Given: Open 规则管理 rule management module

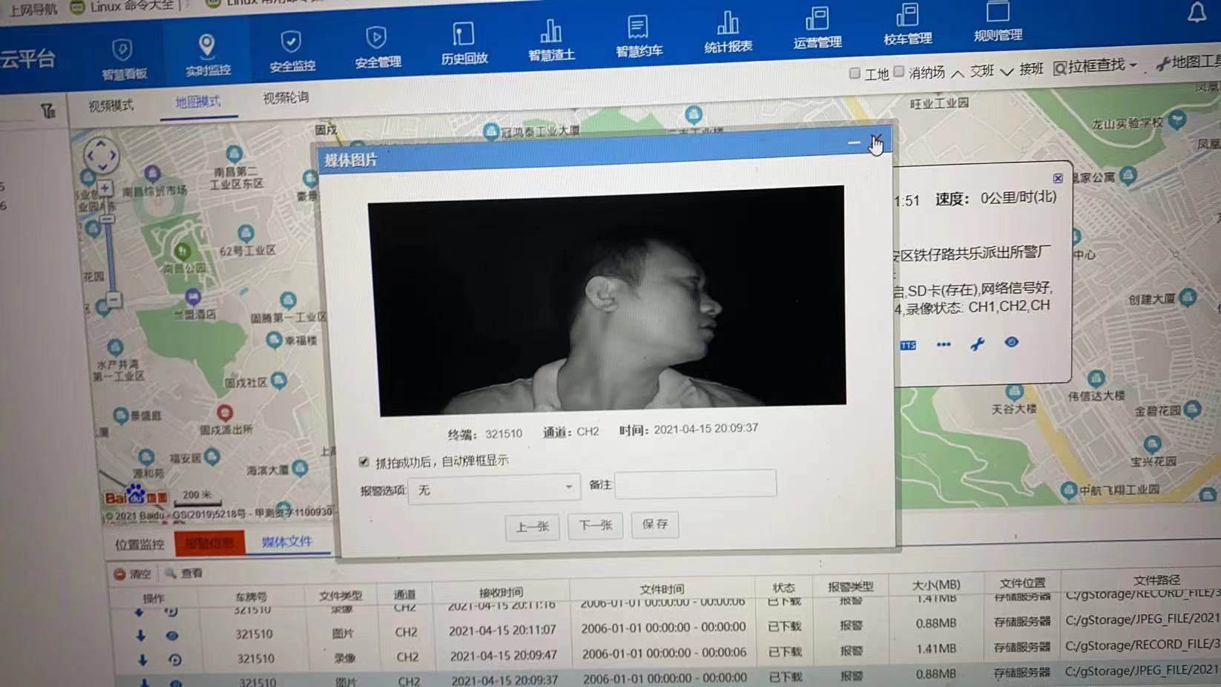Looking at the screenshot, I should coord(998,22).
